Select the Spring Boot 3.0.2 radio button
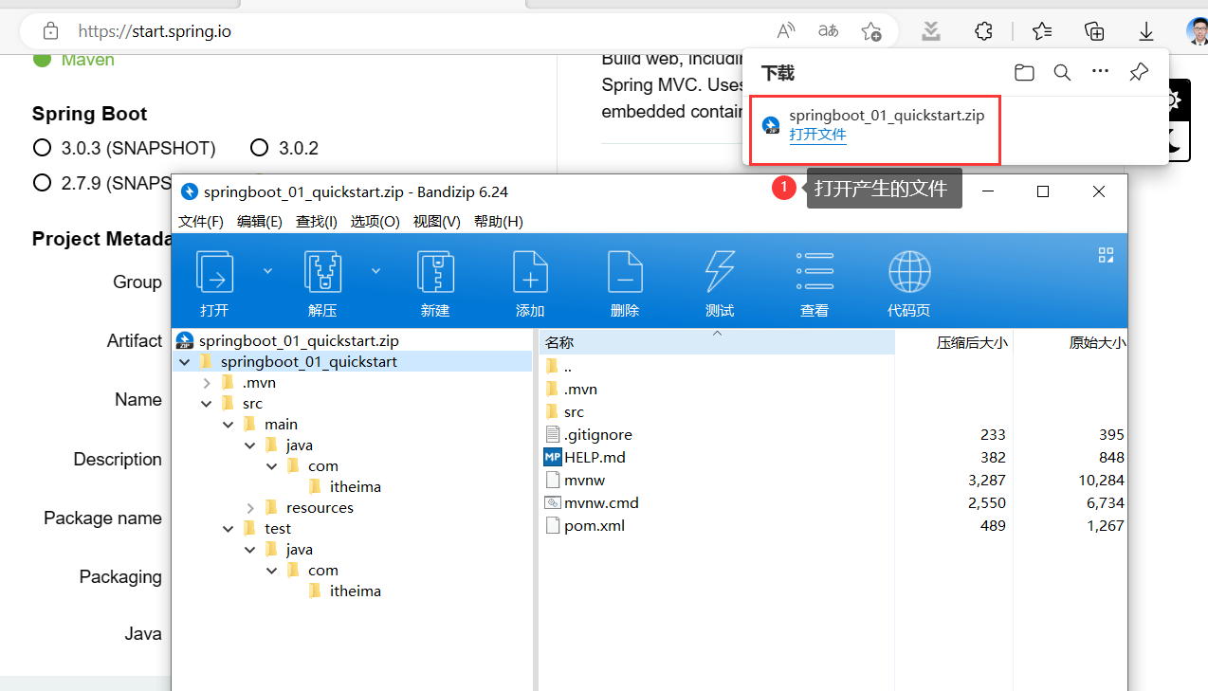The image size is (1208, 691). (x=259, y=147)
